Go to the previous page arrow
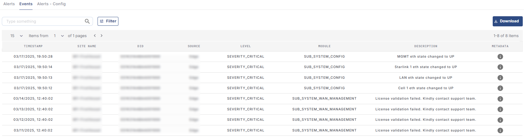 tap(95, 36)
